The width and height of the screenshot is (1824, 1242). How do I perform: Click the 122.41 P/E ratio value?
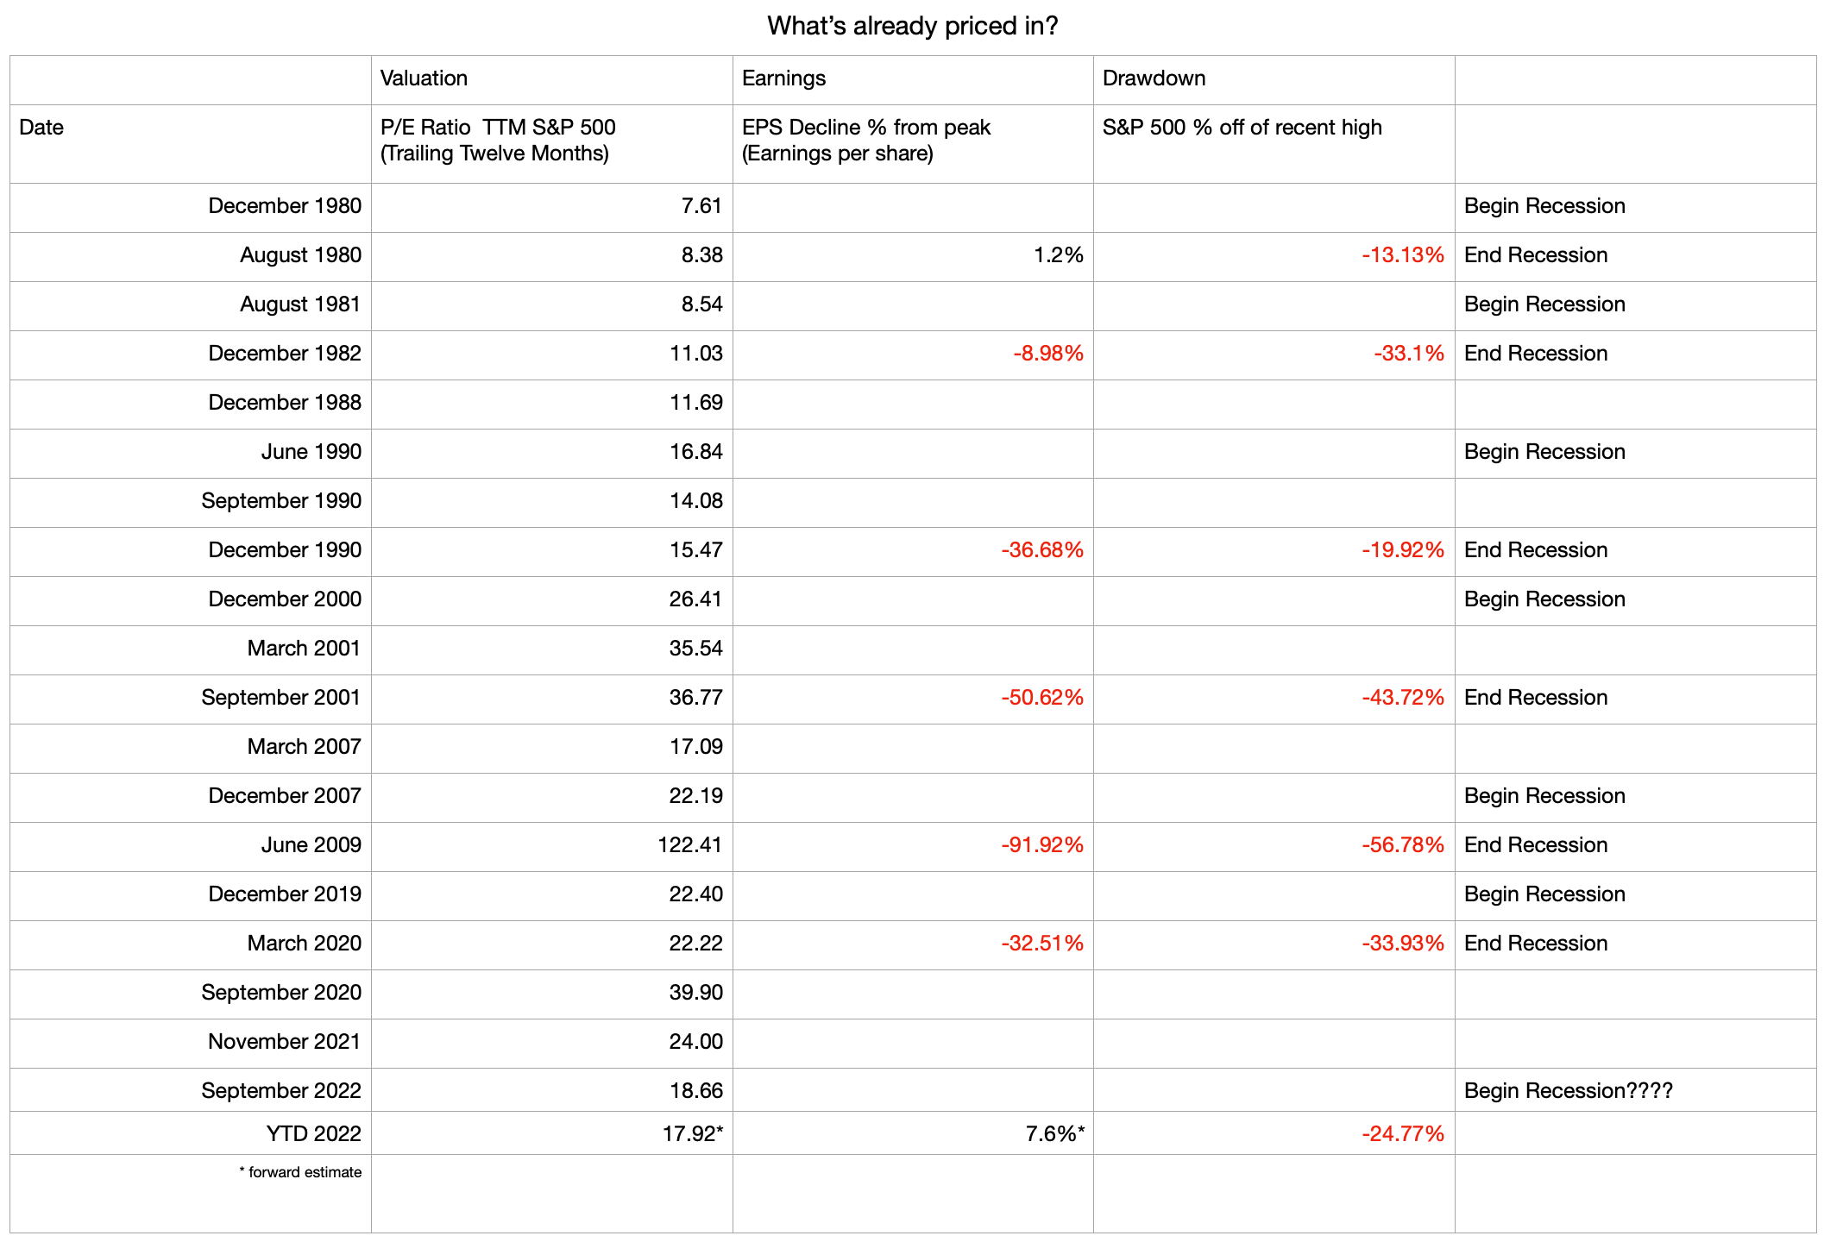[689, 845]
